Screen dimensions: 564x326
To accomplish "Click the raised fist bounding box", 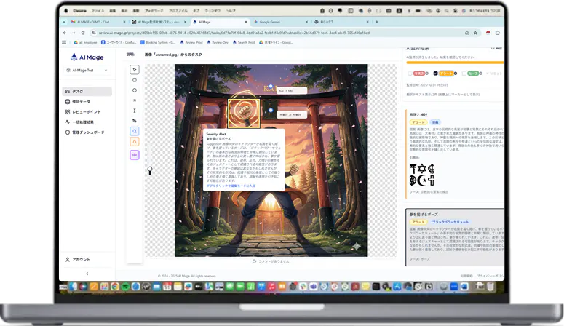I will (x=244, y=114).
